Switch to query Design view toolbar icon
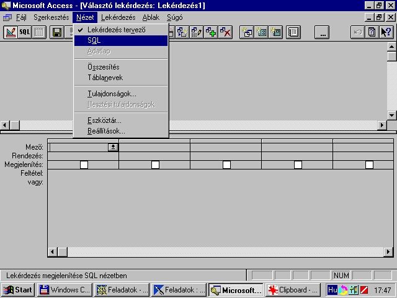Viewport: 397px width, 298px height. [11, 32]
